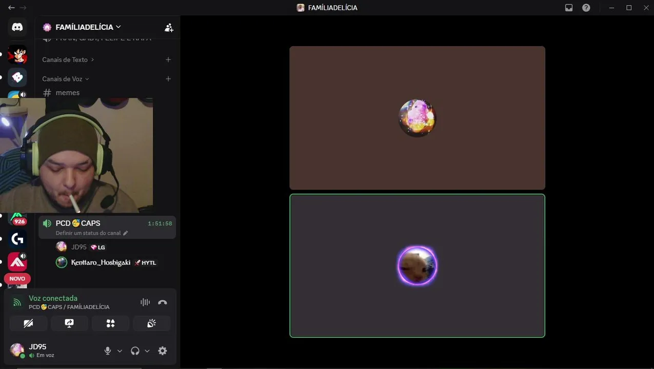Deafen with headphones icon
The height and width of the screenshot is (369, 654).
pos(135,351)
